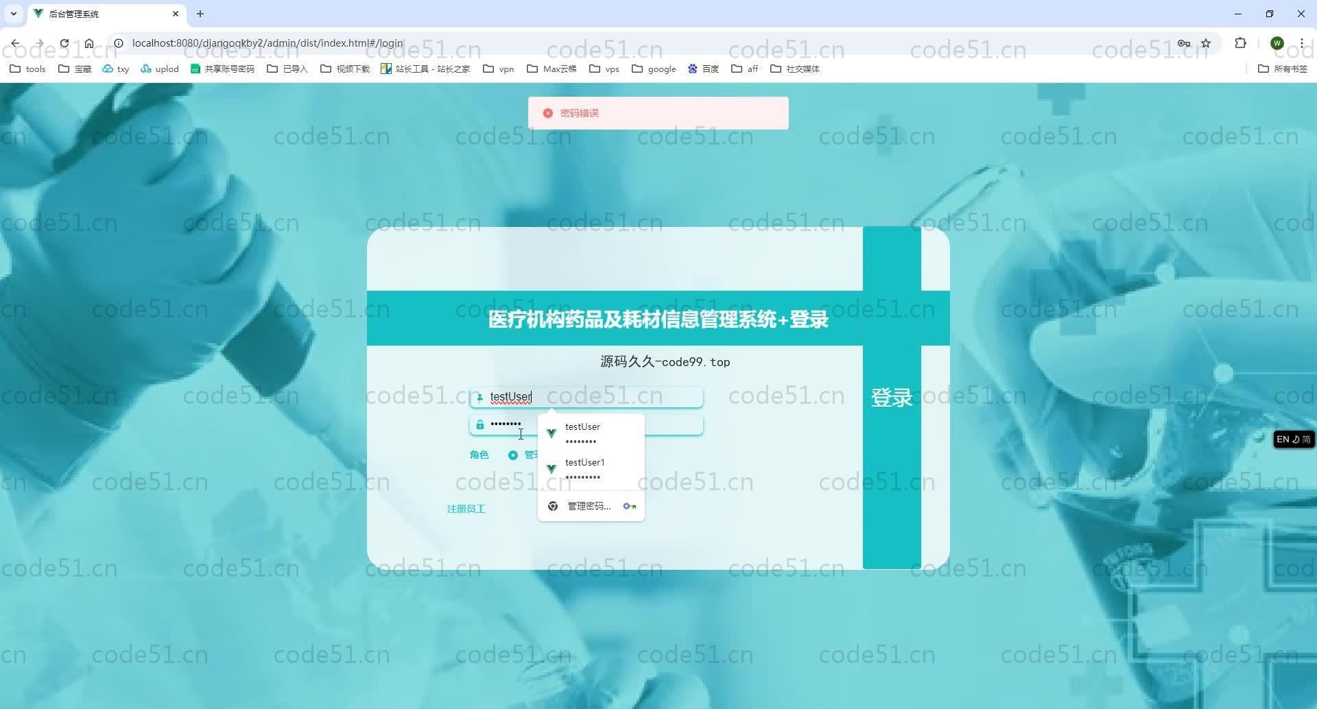Open the vpn bookmark folder
The width and height of the screenshot is (1317, 709).
point(499,69)
